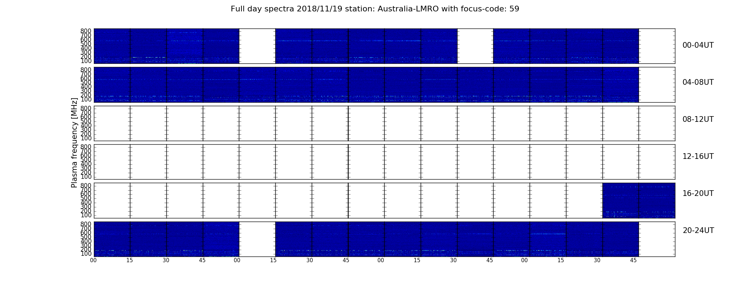The image size is (750, 285).
Task: Click the 100 tick label of the 16-20UT panel
Action: (x=86, y=215)
